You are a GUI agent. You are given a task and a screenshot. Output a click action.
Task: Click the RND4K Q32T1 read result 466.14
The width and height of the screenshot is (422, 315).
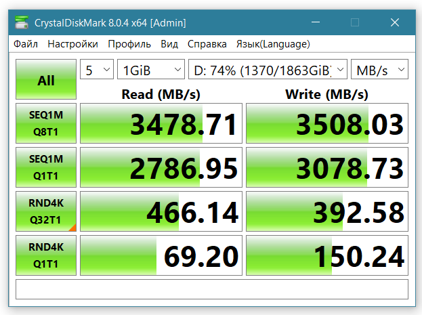[161, 211]
